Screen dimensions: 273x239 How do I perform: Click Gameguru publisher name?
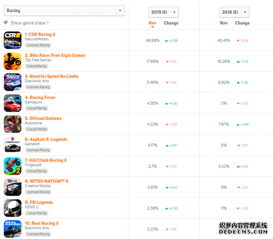coord(33,102)
